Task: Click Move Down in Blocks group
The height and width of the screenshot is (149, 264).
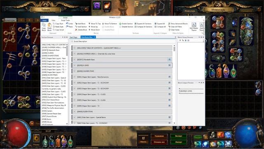Action: pos(94,30)
